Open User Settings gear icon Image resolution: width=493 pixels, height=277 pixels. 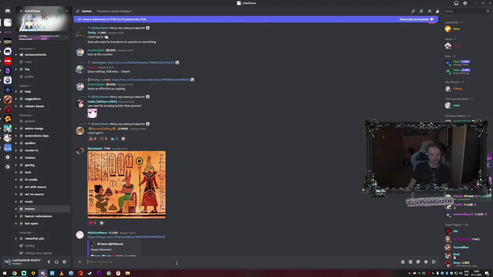[x=64, y=262]
